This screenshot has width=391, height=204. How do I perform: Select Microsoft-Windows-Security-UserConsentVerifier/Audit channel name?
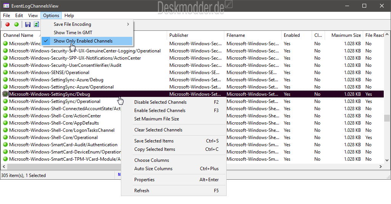65,65
